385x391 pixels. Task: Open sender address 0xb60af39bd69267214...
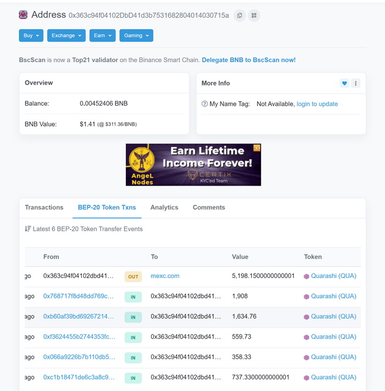click(x=79, y=316)
